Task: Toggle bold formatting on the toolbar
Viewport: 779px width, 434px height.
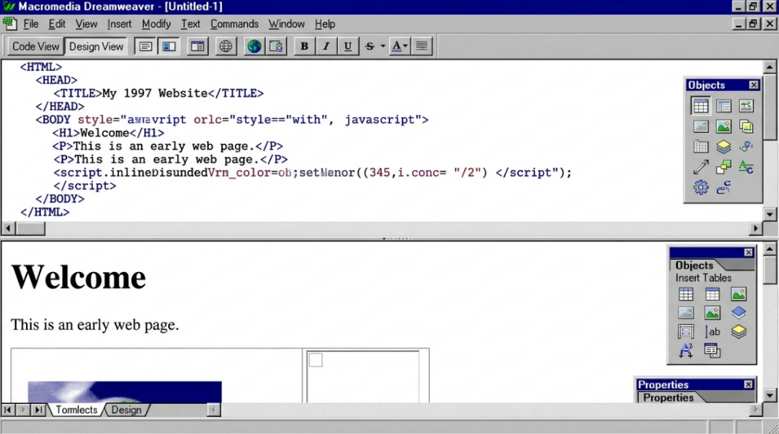Action: (x=303, y=46)
